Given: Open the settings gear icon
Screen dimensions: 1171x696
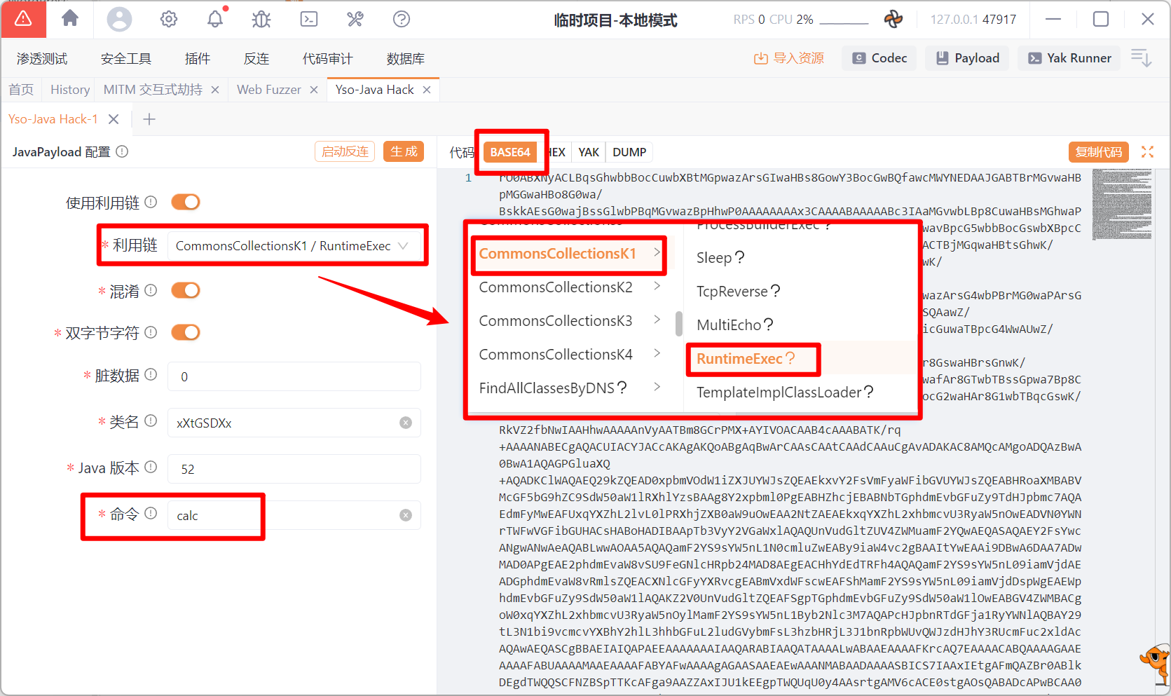Looking at the screenshot, I should pos(169,19).
